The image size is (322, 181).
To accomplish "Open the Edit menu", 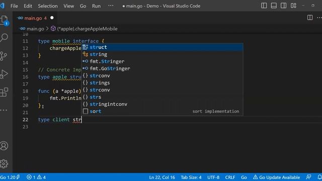I will tap(28, 6).
